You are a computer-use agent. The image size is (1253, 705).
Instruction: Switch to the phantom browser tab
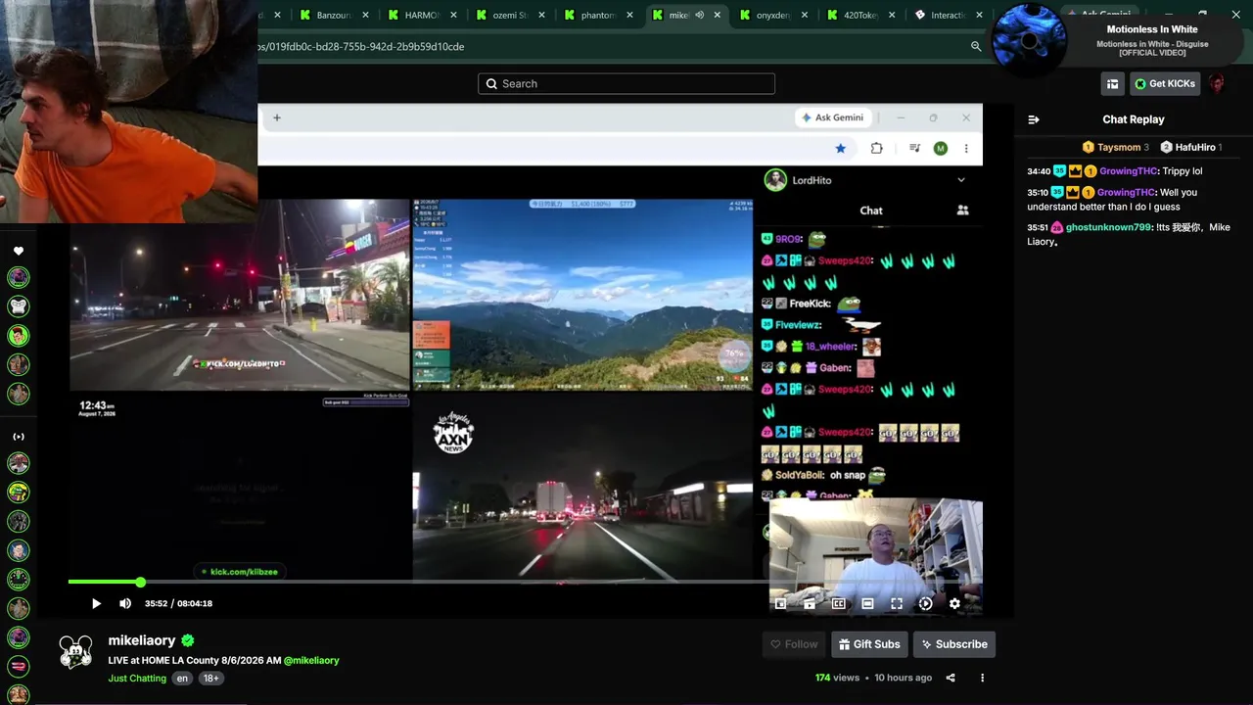[597, 15]
